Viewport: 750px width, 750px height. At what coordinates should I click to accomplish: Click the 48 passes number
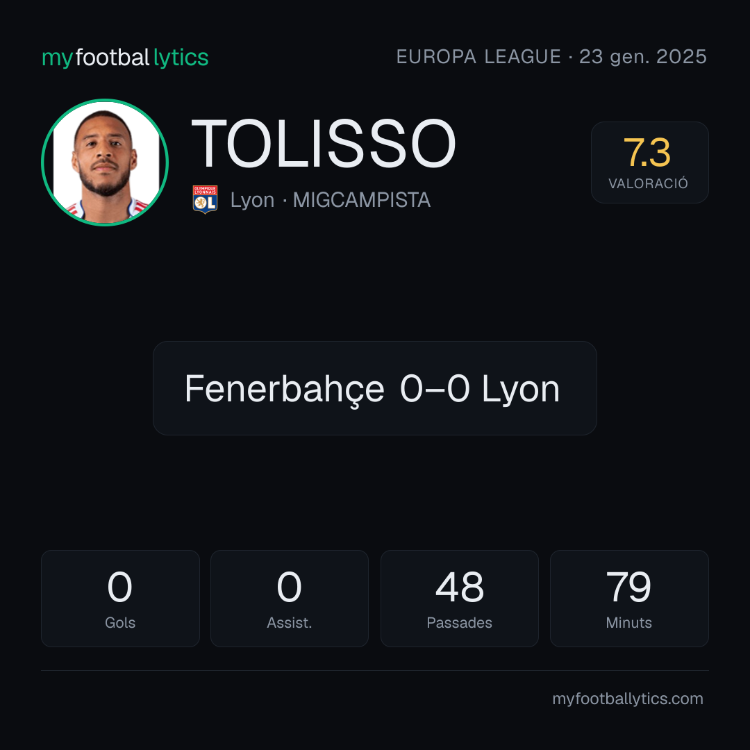(459, 587)
